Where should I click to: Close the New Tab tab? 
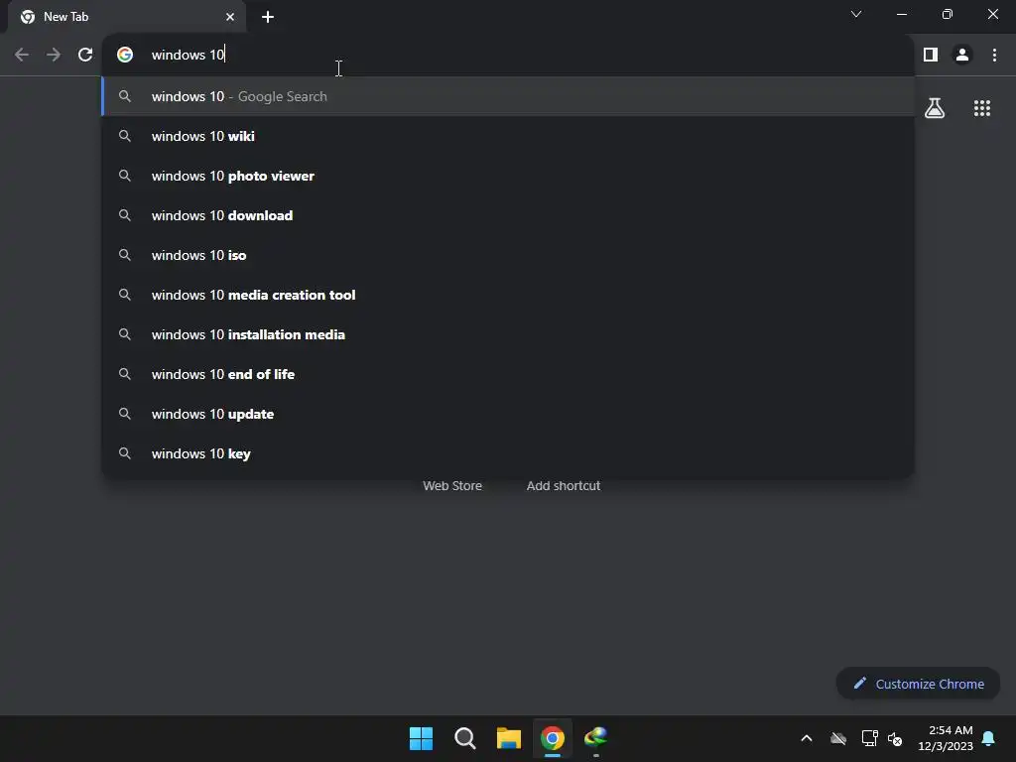[x=230, y=17]
